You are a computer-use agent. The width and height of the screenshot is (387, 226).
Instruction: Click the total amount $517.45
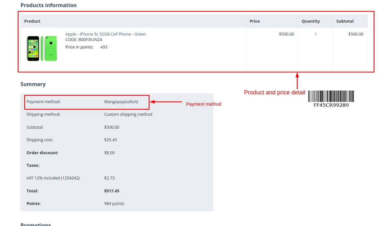(x=112, y=191)
